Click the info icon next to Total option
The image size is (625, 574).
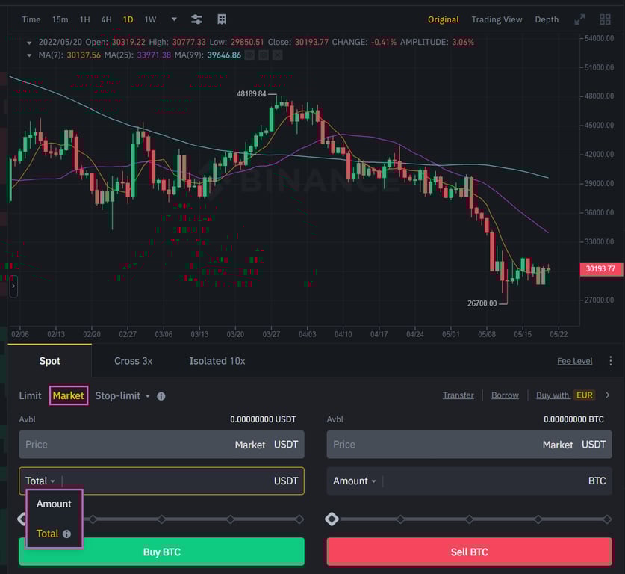tap(65, 534)
